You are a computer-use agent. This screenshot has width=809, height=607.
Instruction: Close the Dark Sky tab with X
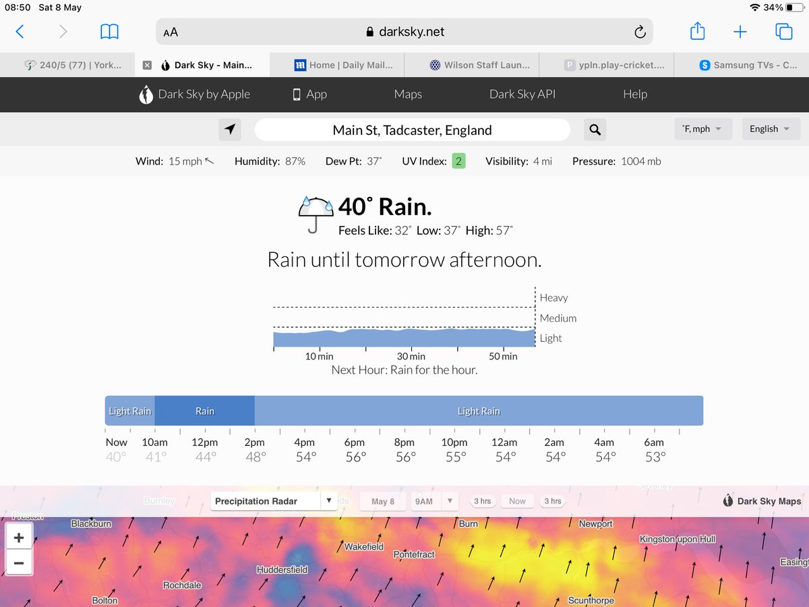pyautogui.click(x=147, y=65)
